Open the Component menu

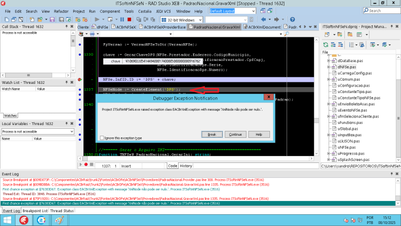pos(110,11)
